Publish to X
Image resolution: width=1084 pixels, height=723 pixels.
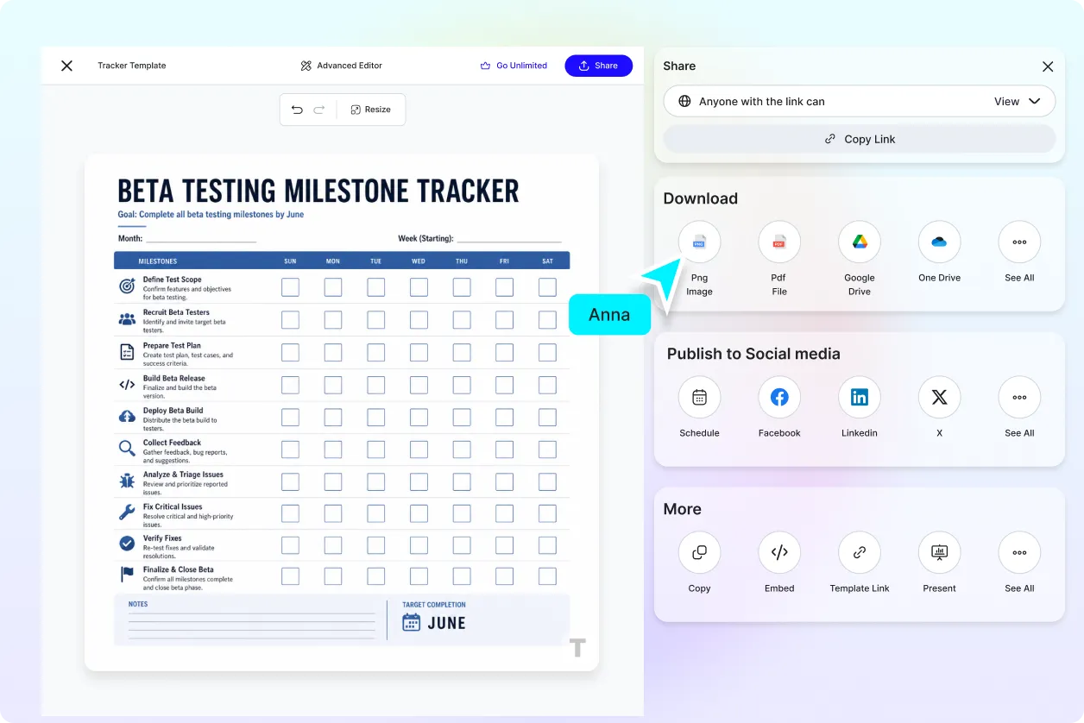coord(939,398)
